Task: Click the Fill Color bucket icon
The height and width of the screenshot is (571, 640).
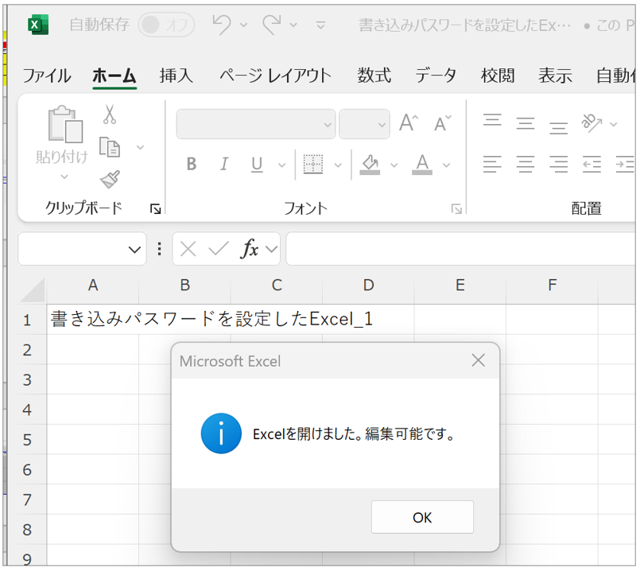Action: click(370, 165)
